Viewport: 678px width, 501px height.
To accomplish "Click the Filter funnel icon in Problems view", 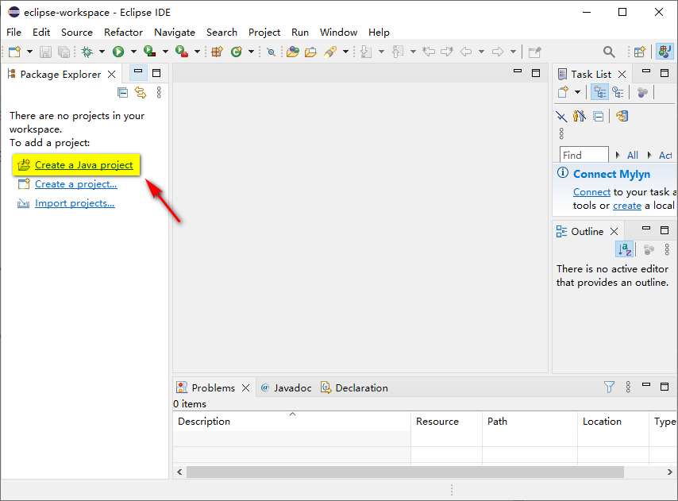I will (x=609, y=387).
